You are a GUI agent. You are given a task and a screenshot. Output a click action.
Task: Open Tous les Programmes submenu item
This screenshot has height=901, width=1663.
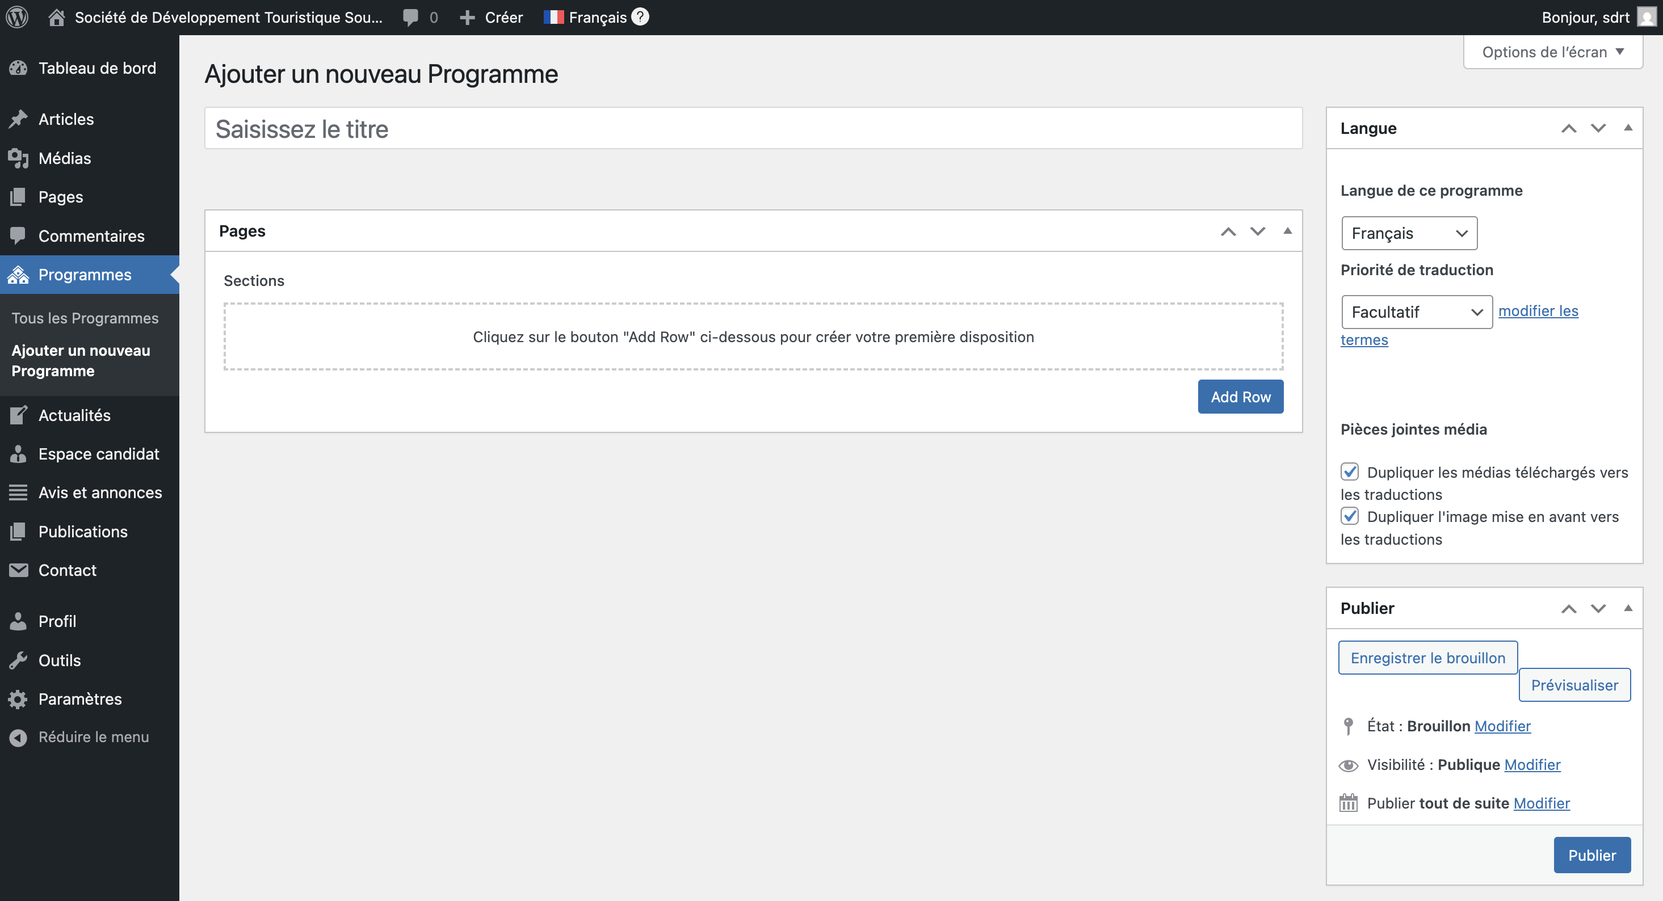(85, 318)
